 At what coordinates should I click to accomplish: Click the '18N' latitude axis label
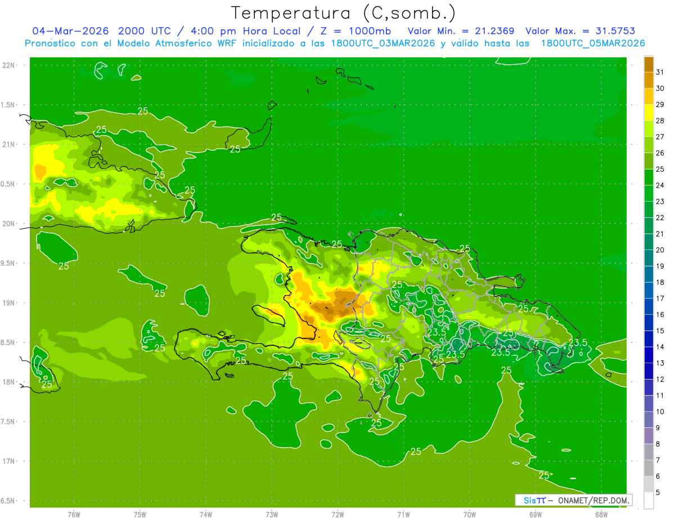click(9, 382)
